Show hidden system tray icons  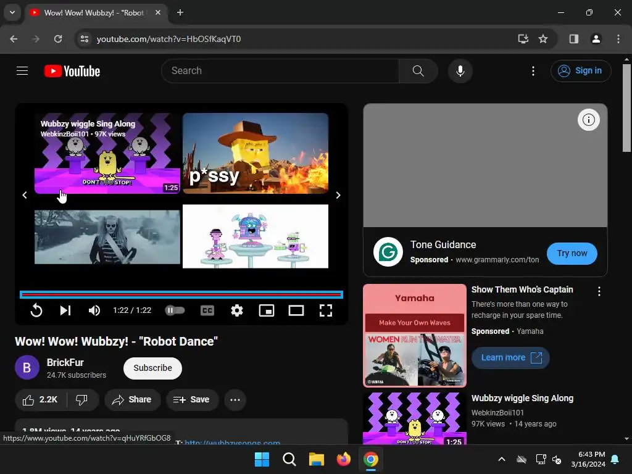click(x=502, y=459)
